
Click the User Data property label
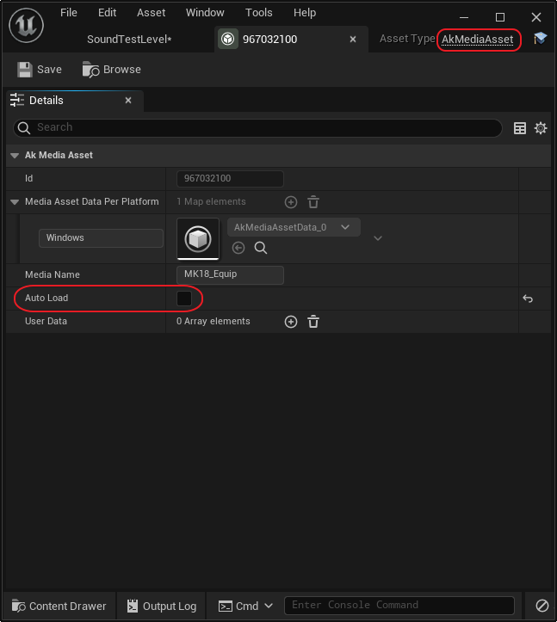(46, 321)
